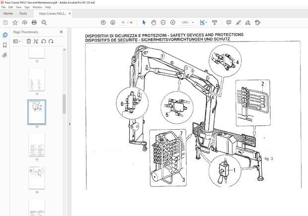Expand the fit page options dropdown arrow
The width and height of the screenshot is (308, 216).
click(206, 22)
